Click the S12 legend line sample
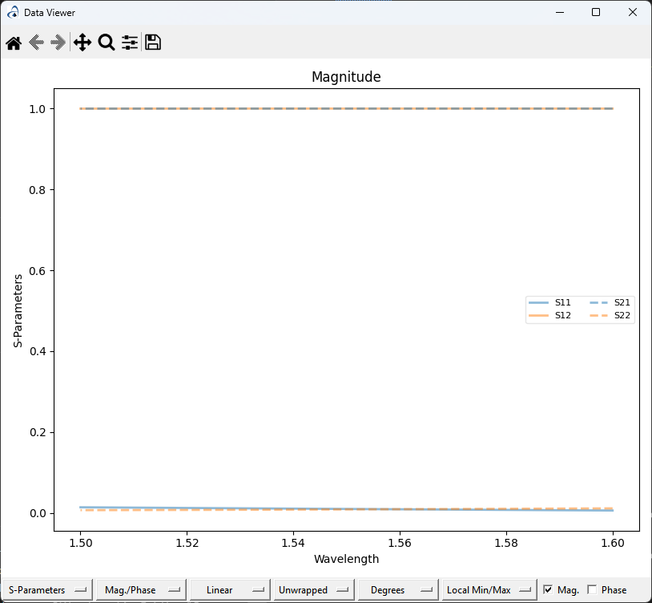This screenshot has width=652, height=603. pyautogui.click(x=538, y=315)
